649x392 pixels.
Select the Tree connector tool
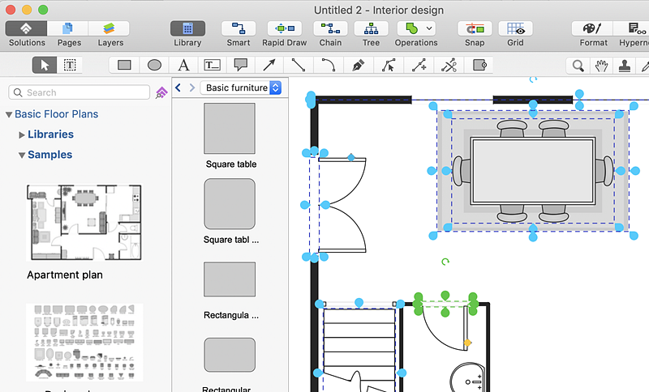[x=371, y=29]
